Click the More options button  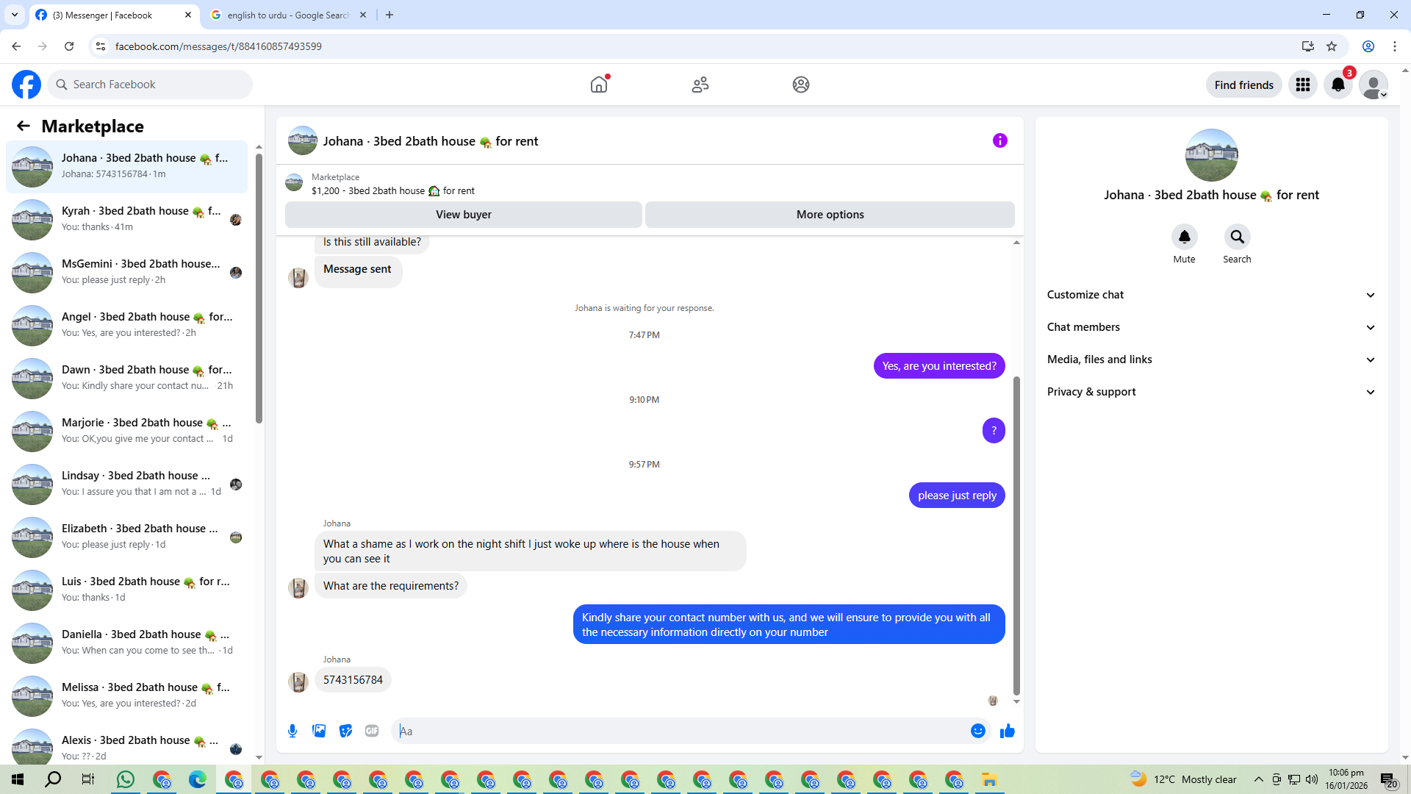830,215
